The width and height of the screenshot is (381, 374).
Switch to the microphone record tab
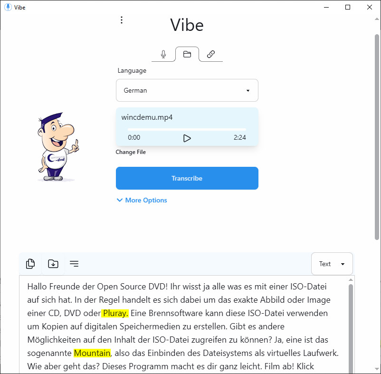163,54
